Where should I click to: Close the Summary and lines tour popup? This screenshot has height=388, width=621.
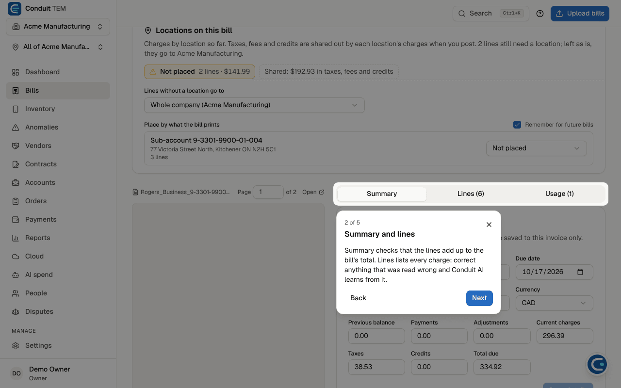point(489,225)
